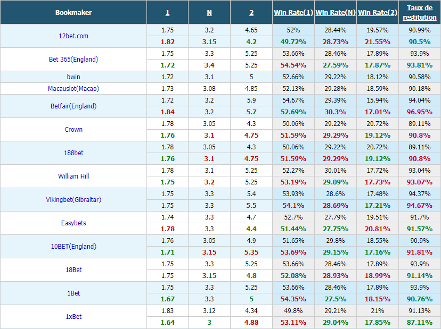Sort by column 1 header
This screenshot has width=441, height=329.
167,13
